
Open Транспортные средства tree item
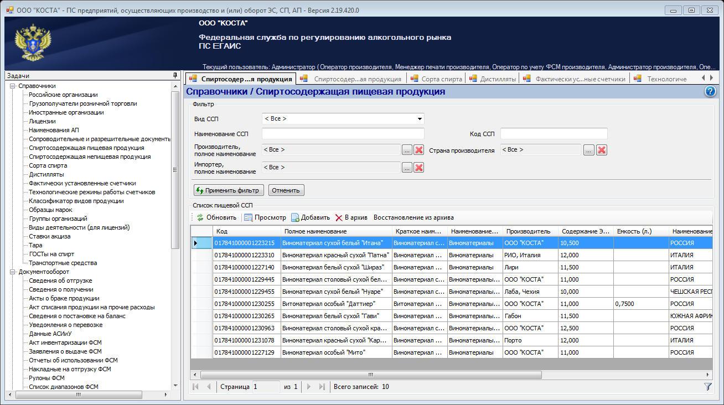click(x=63, y=263)
